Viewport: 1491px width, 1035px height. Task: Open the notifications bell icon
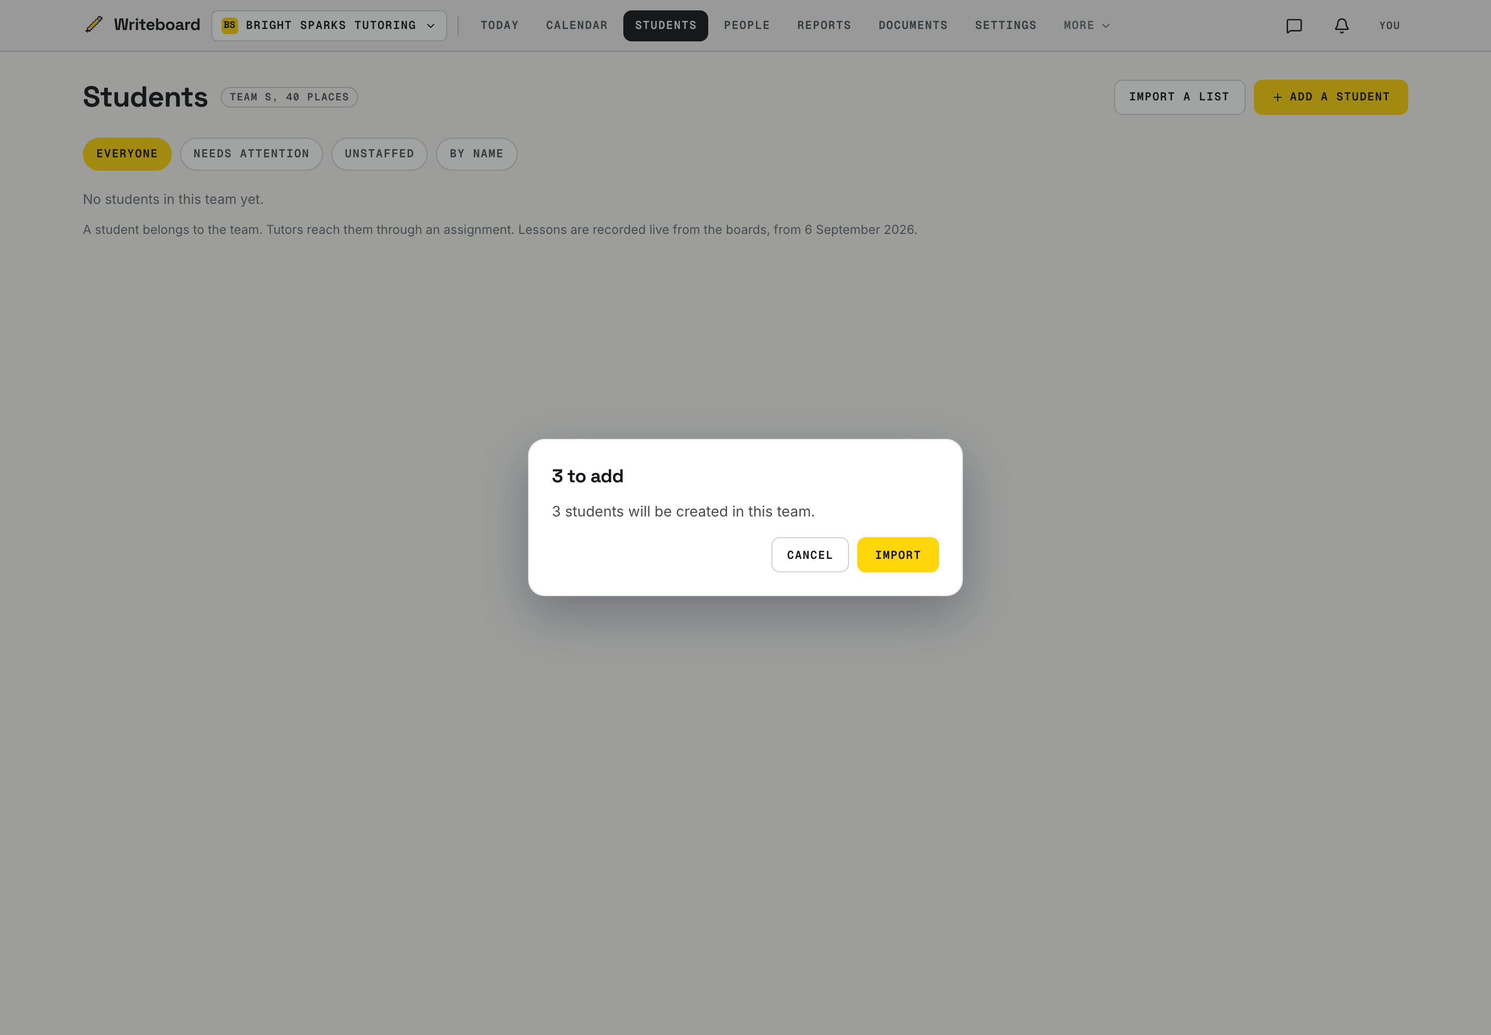tap(1341, 26)
